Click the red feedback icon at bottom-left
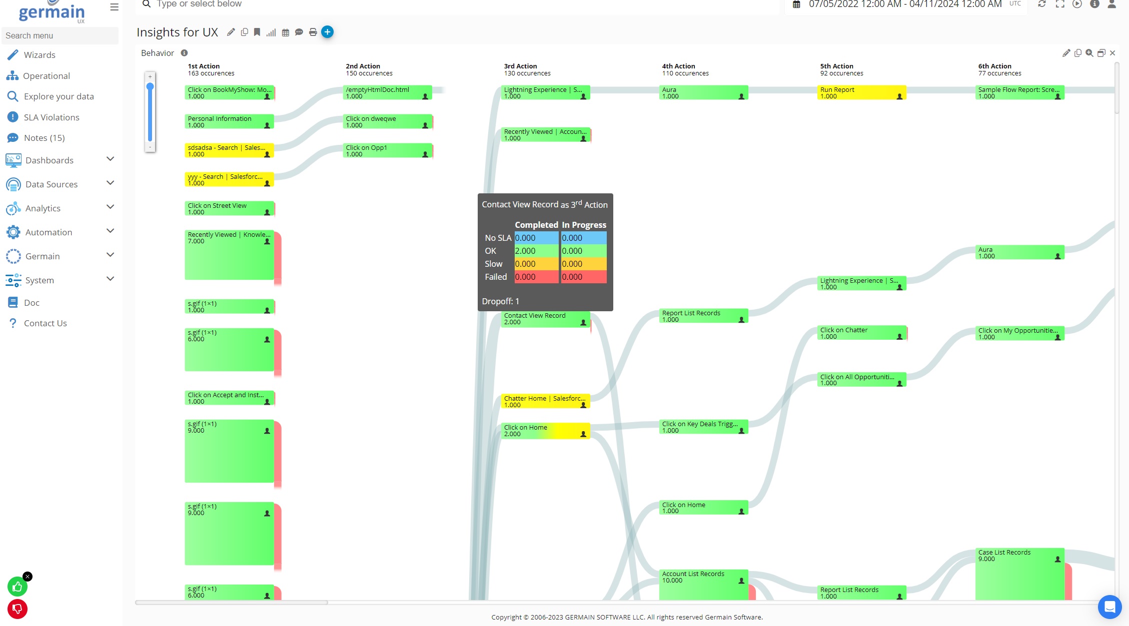1129x626 pixels. point(18,609)
